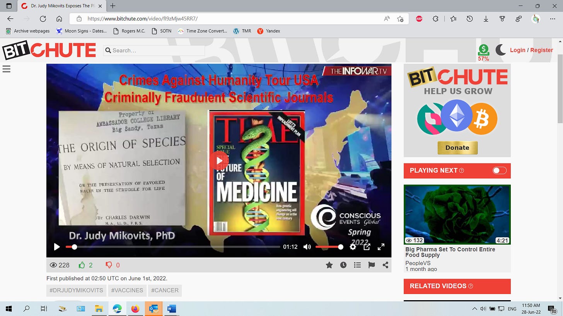This screenshot has height=316, width=563.
Task: Open Big Pharma video thumbnail
Action: (457, 215)
